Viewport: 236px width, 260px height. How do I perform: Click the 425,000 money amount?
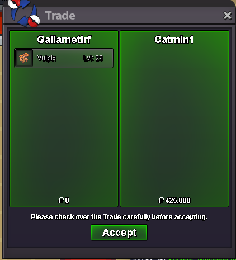178,201
